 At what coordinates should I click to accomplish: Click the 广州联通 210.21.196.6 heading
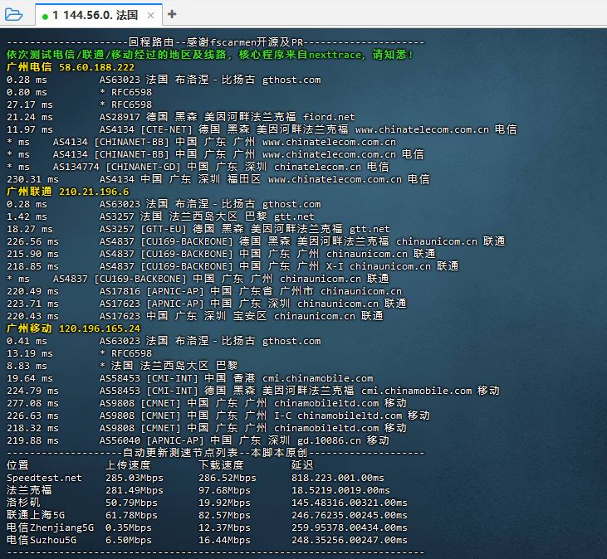(x=68, y=192)
